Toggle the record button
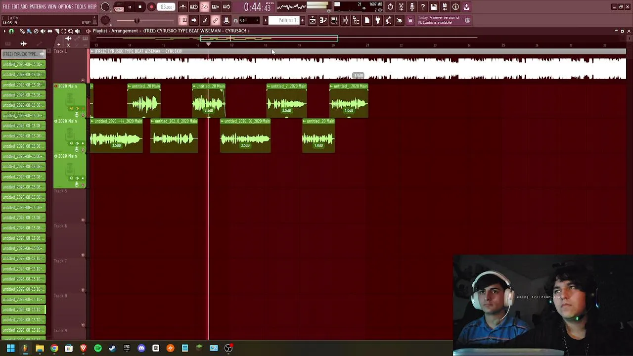Screen dimensions: 633x356 tap(151, 7)
